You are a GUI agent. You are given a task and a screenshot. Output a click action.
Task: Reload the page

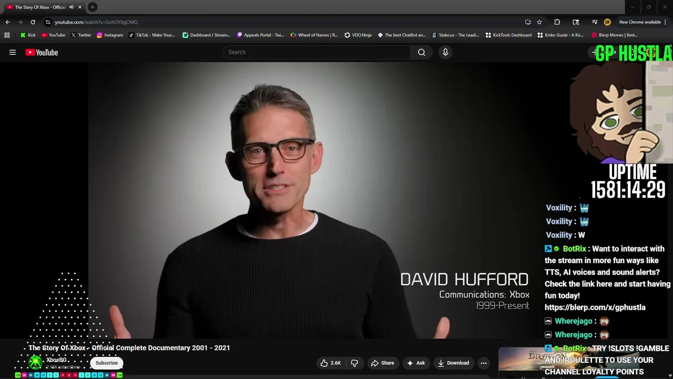(33, 22)
